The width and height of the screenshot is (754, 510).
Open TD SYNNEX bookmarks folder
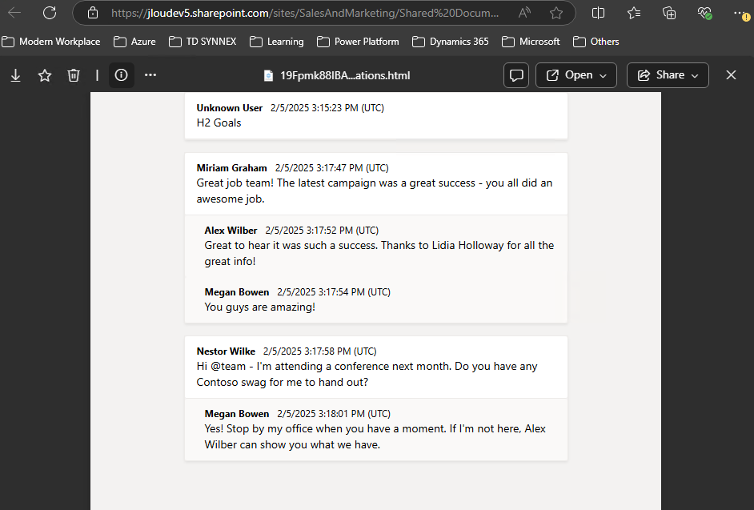click(203, 42)
